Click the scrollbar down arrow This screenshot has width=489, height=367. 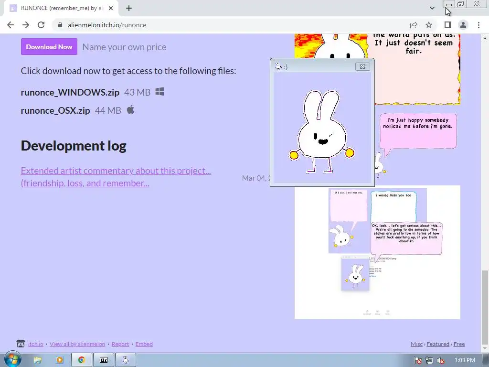point(485,348)
